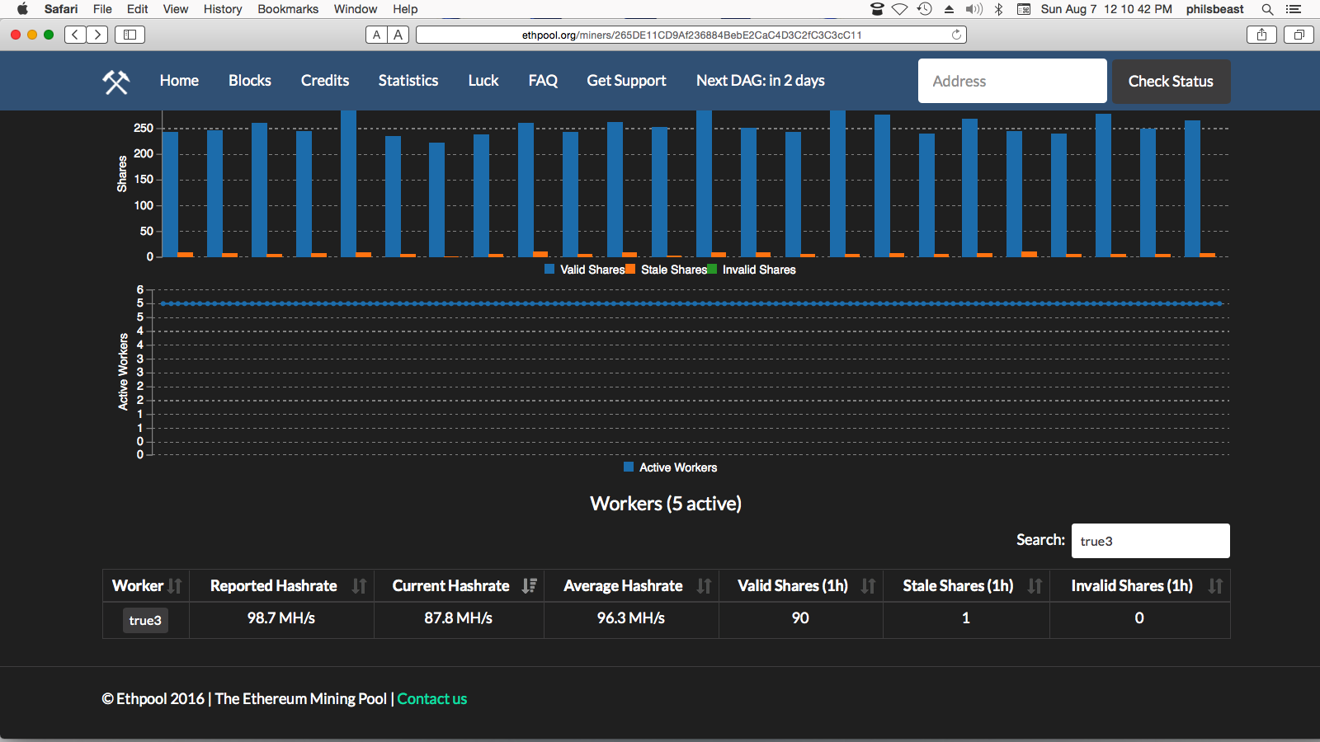Click the Workers (5 active) heading

[x=666, y=504]
